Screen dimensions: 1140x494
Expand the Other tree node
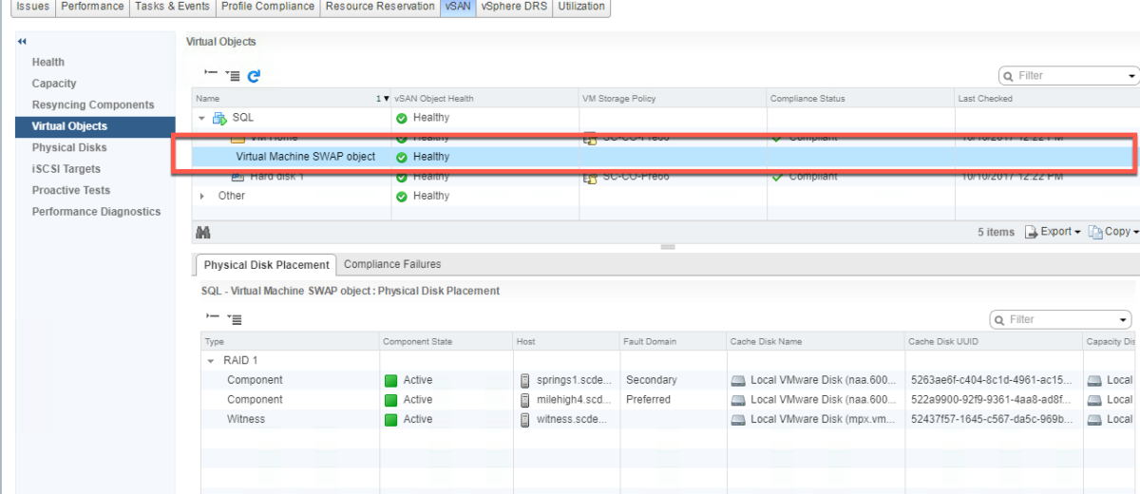click(x=201, y=196)
